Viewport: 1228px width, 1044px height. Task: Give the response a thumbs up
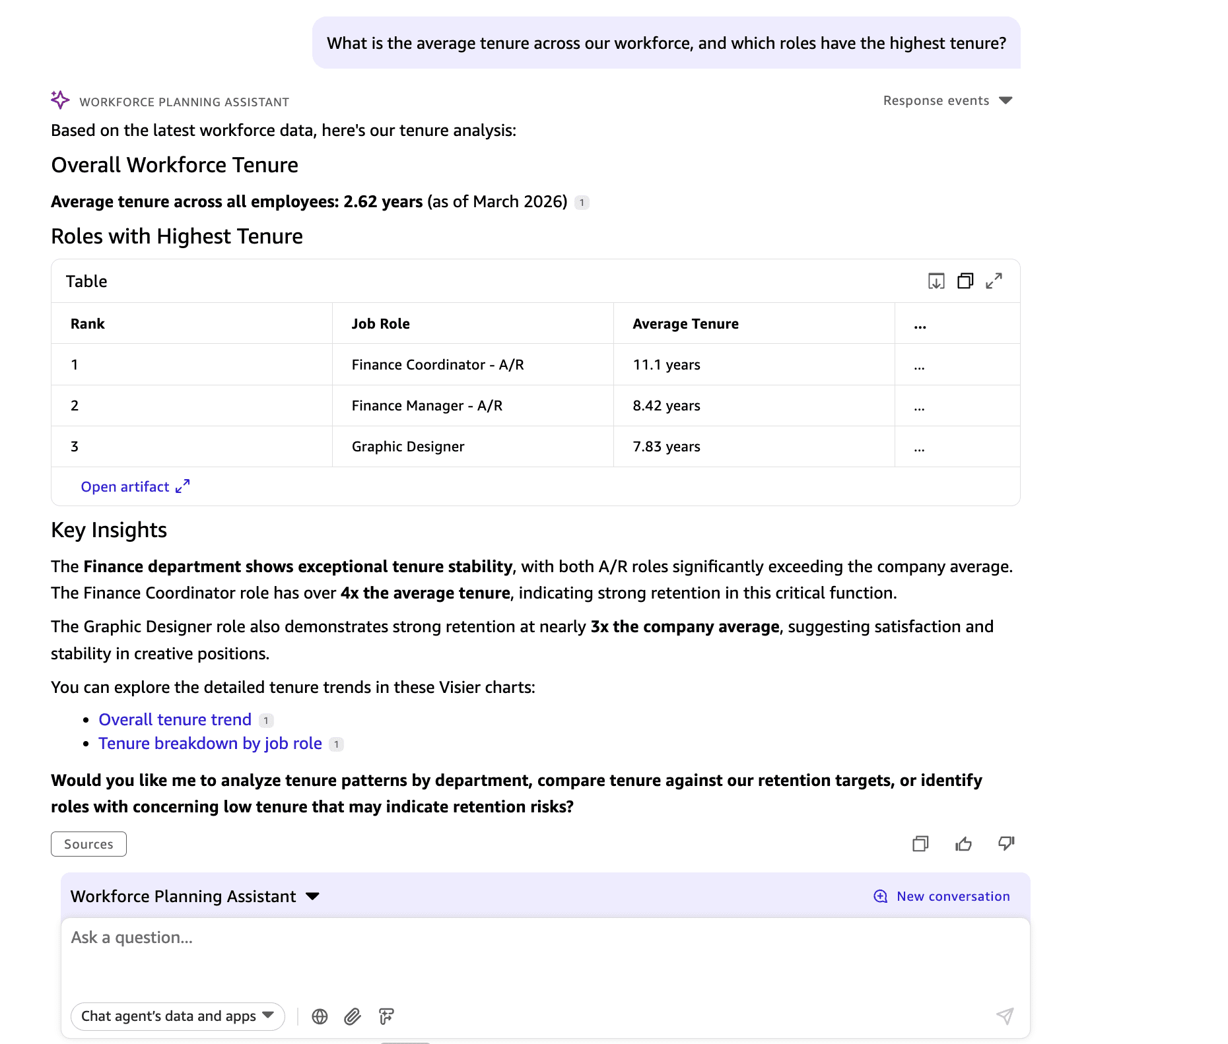pyautogui.click(x=963, y=843)
